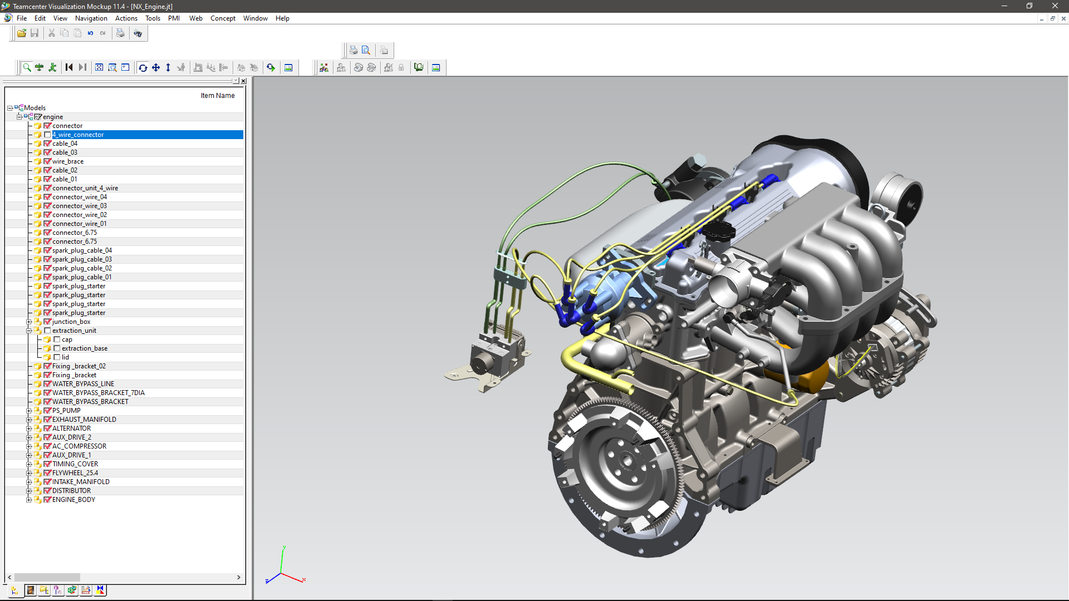Collapse the extraction_unit tree node

coord(29,330)
